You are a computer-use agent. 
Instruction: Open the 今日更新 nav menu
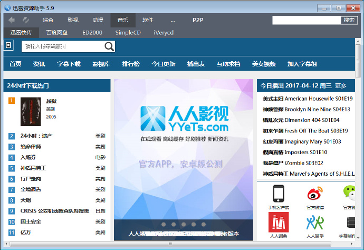(x=164, y=64)
